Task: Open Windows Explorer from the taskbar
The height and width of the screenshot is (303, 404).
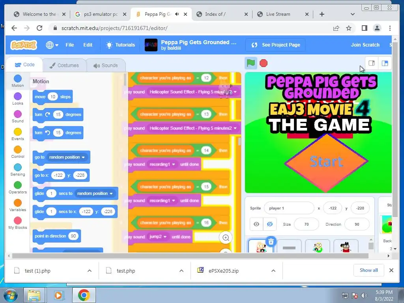Action: (x=34, y=296)
